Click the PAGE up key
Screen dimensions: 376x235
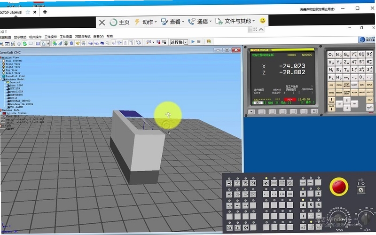coord(331,100)
